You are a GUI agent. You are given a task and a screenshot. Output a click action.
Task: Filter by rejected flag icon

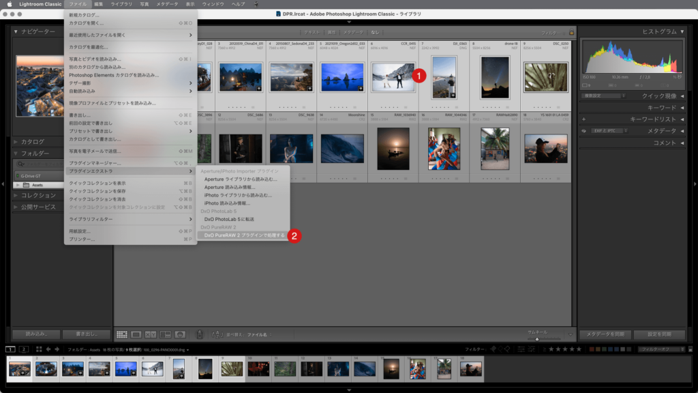pos(507,349)
